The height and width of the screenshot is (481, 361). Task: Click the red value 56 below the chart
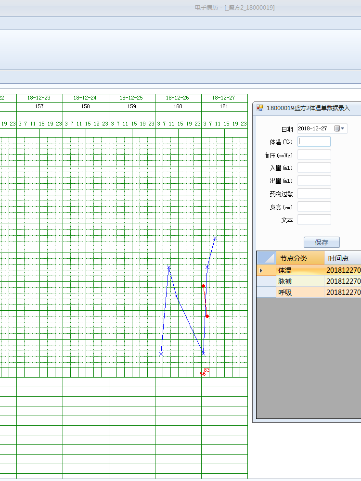coord(203,374)
